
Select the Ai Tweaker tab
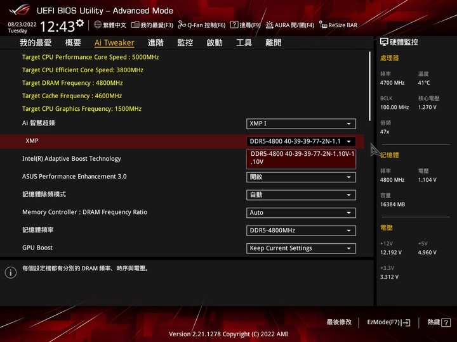point(114,43)
